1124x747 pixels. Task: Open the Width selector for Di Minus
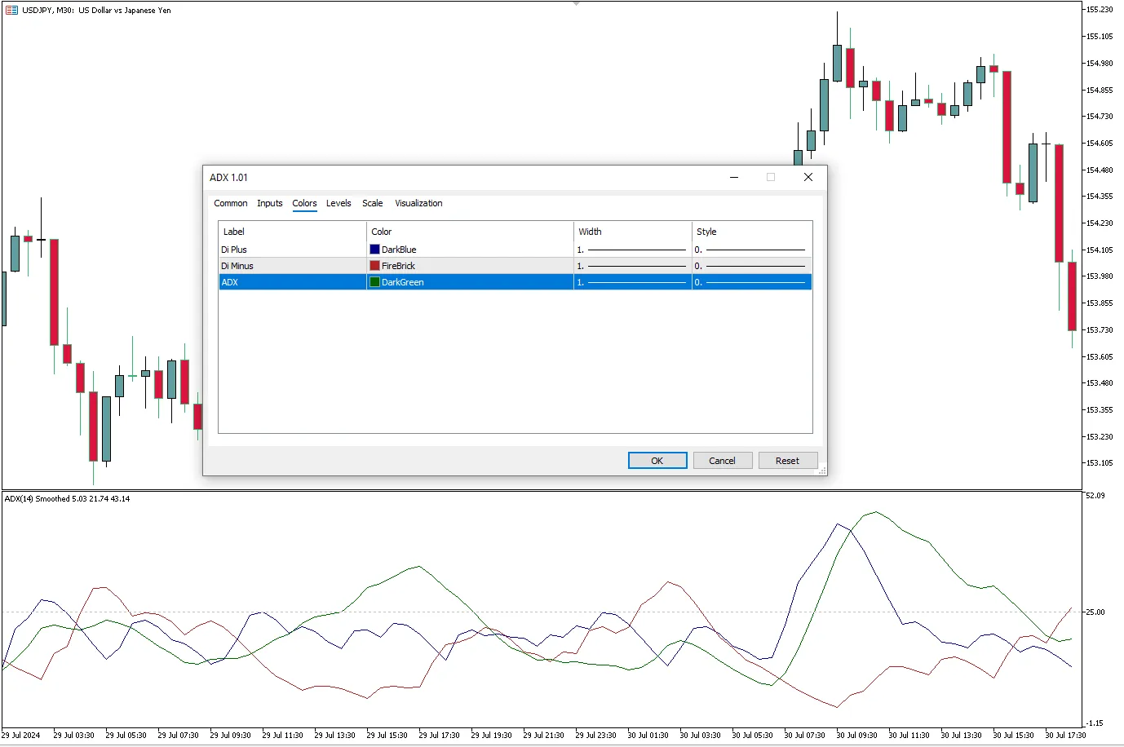click(633, 266)
